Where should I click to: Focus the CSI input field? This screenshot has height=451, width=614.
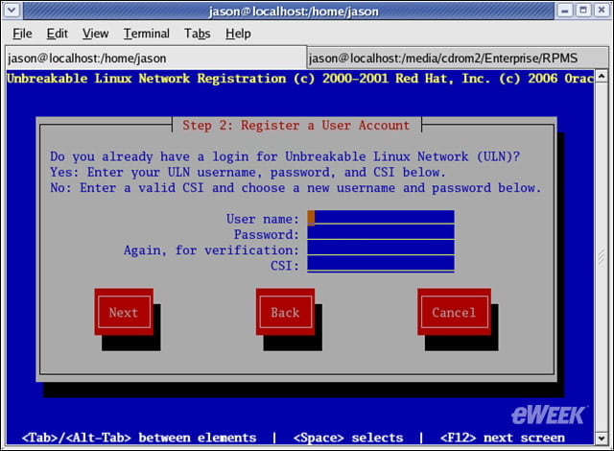point(381,264)
